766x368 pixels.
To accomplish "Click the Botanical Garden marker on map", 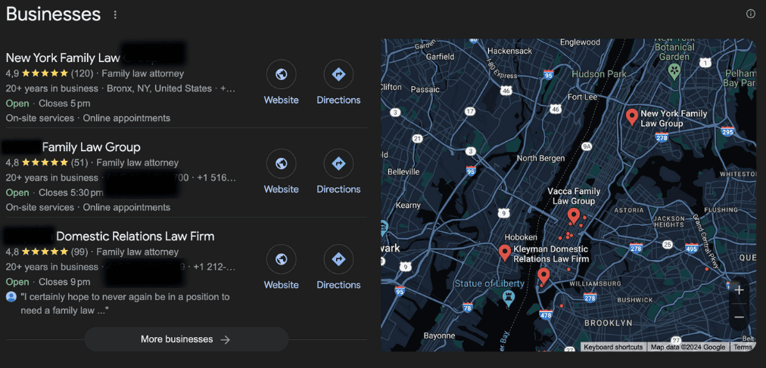I will (674, 70).
